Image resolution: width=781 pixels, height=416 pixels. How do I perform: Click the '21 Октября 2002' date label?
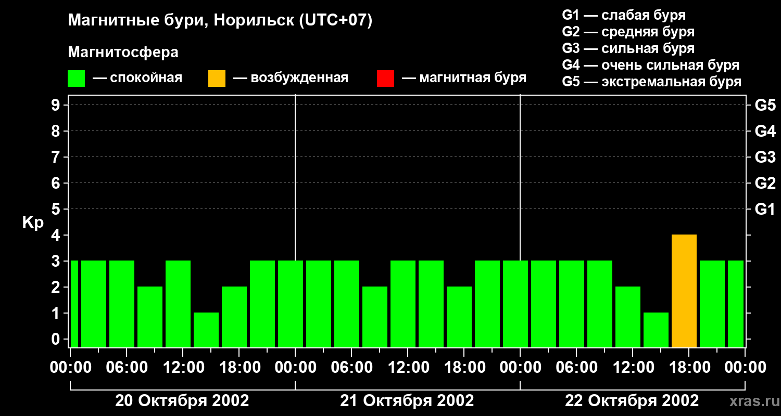pyautogui.click(x=407, y=401)
